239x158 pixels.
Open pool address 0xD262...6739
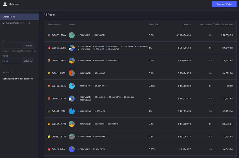(59, 137)
